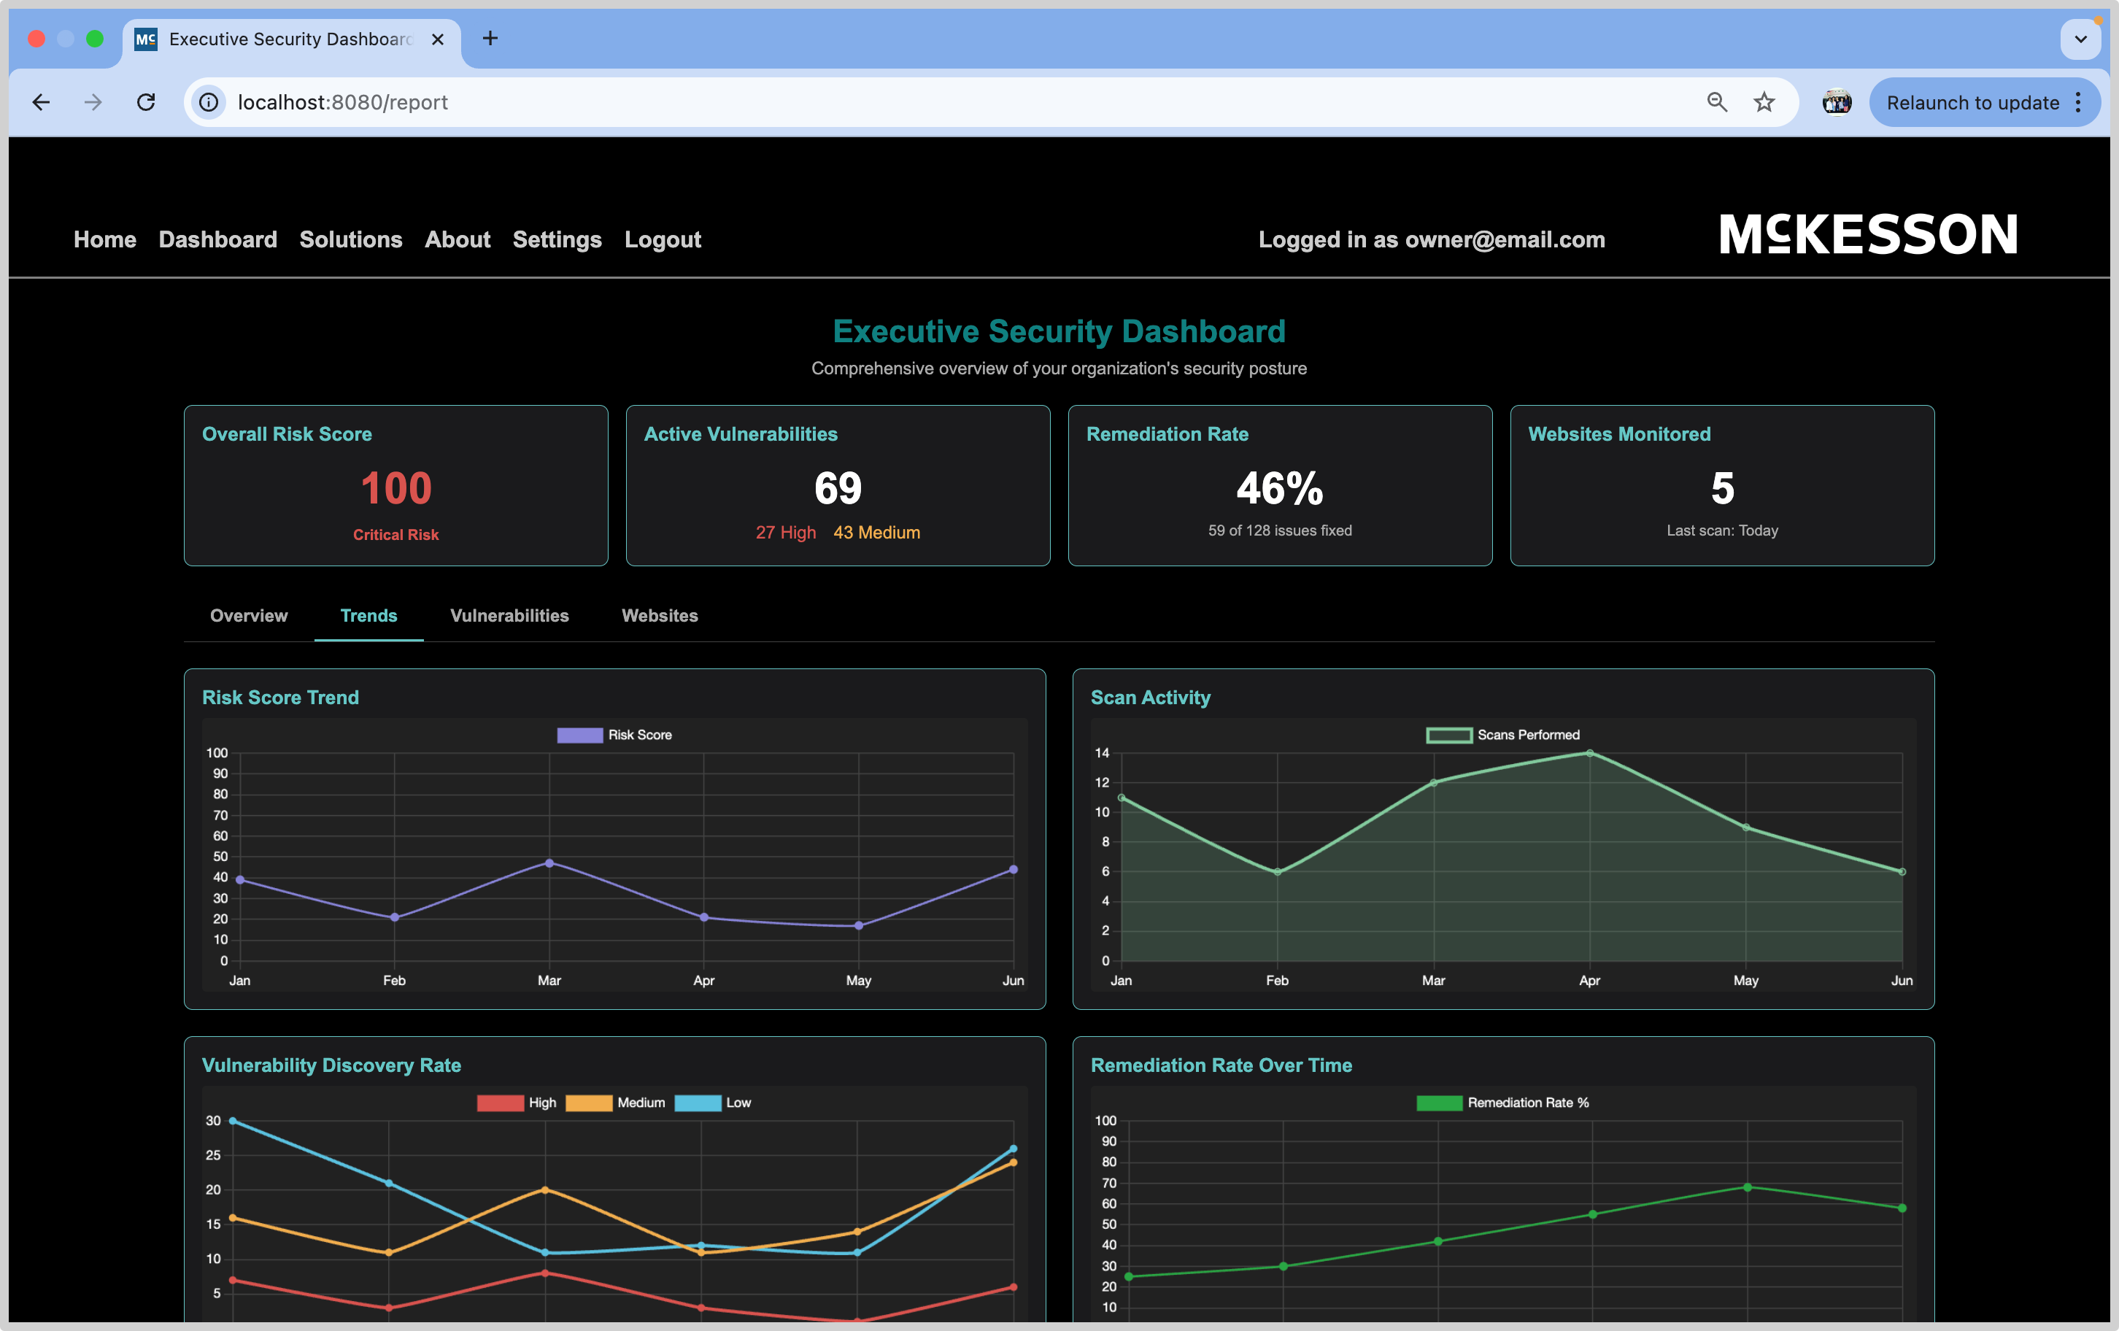Click the May point on Remediation Rate chart
Screen dimensions: 2119x1331
1748,1187
